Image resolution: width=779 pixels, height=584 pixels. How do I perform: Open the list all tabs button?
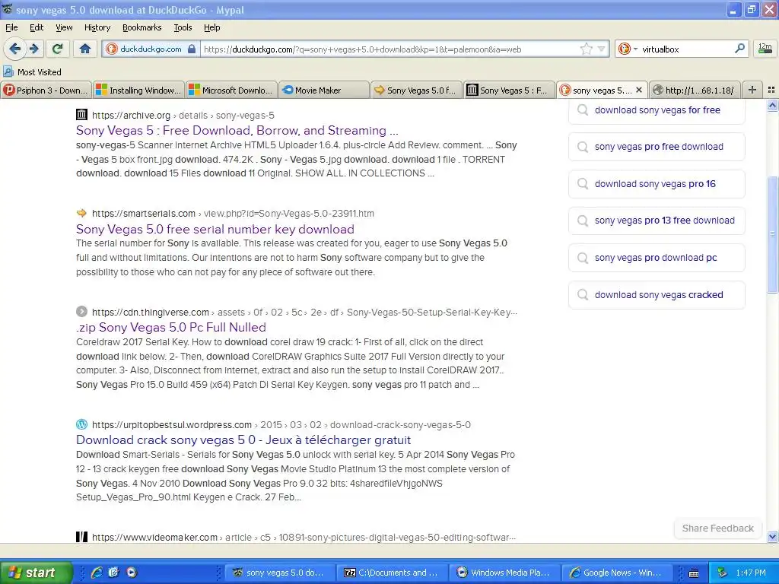(x=771, y=90)
